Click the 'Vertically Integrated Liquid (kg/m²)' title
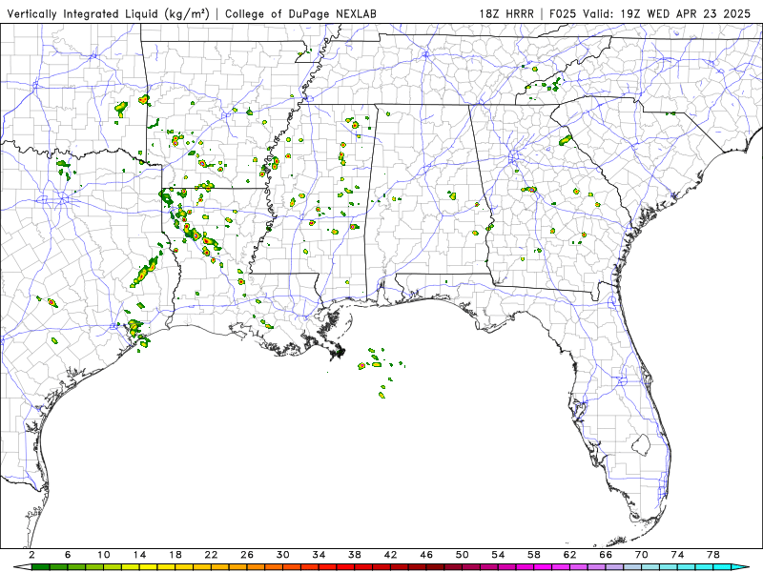Screen dimensions: 763x572 tap(108, 13)
